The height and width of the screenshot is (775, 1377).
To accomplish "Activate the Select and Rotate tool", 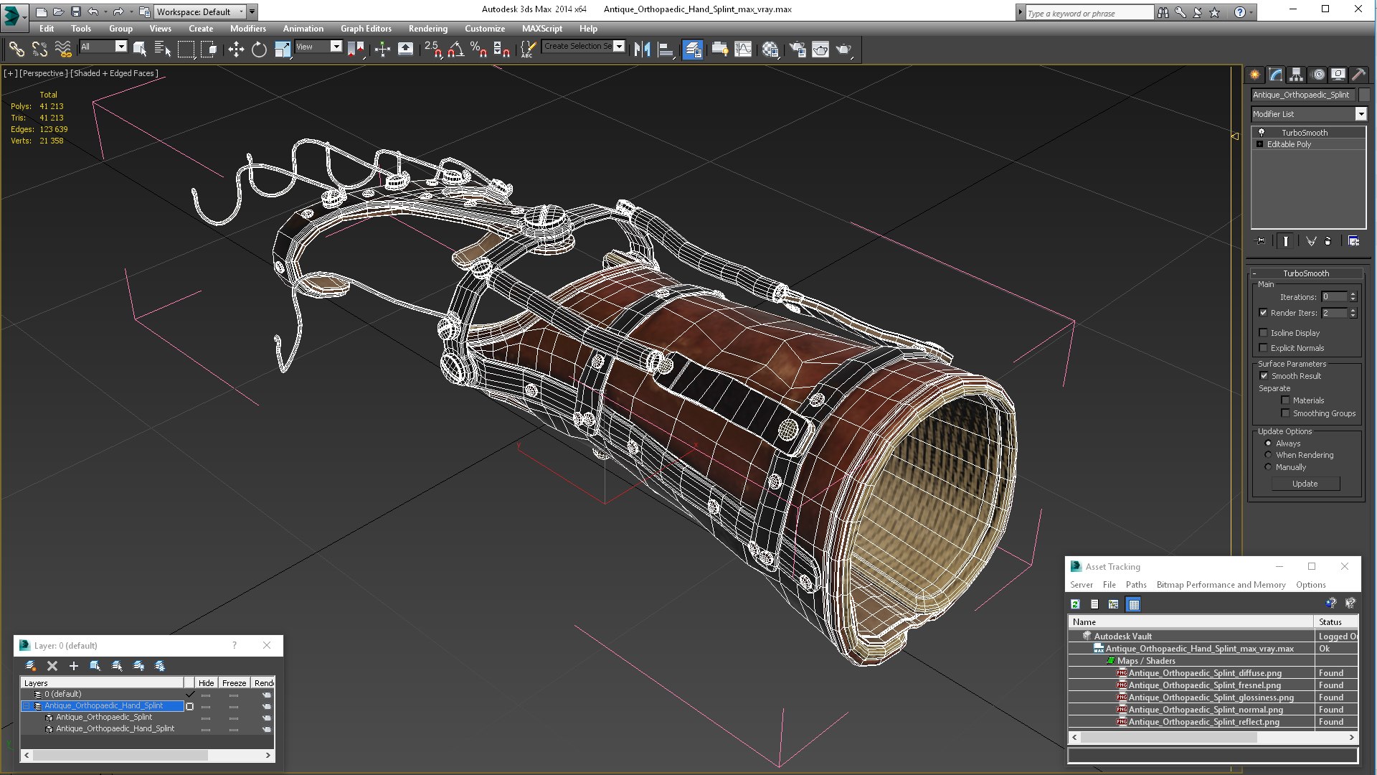I will coord(259,49).
